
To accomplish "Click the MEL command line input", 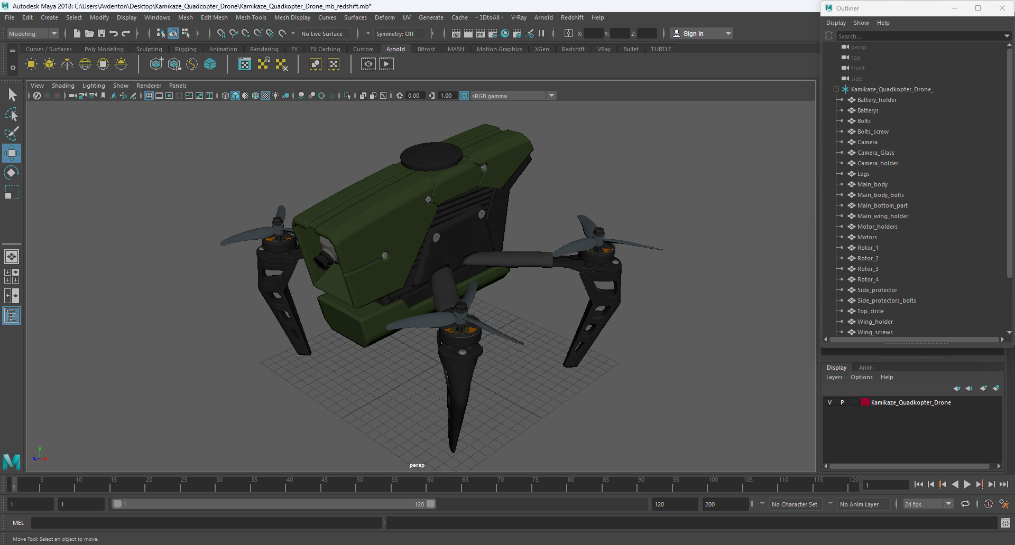I will pos(206,523).
